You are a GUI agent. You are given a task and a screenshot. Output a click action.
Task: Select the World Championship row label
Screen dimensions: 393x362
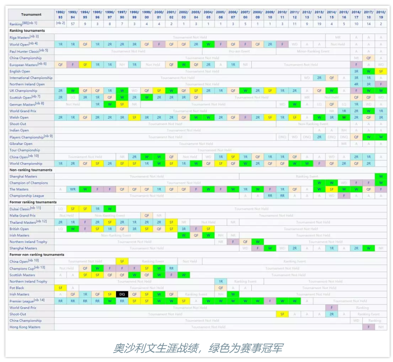[x=26, y=164]
